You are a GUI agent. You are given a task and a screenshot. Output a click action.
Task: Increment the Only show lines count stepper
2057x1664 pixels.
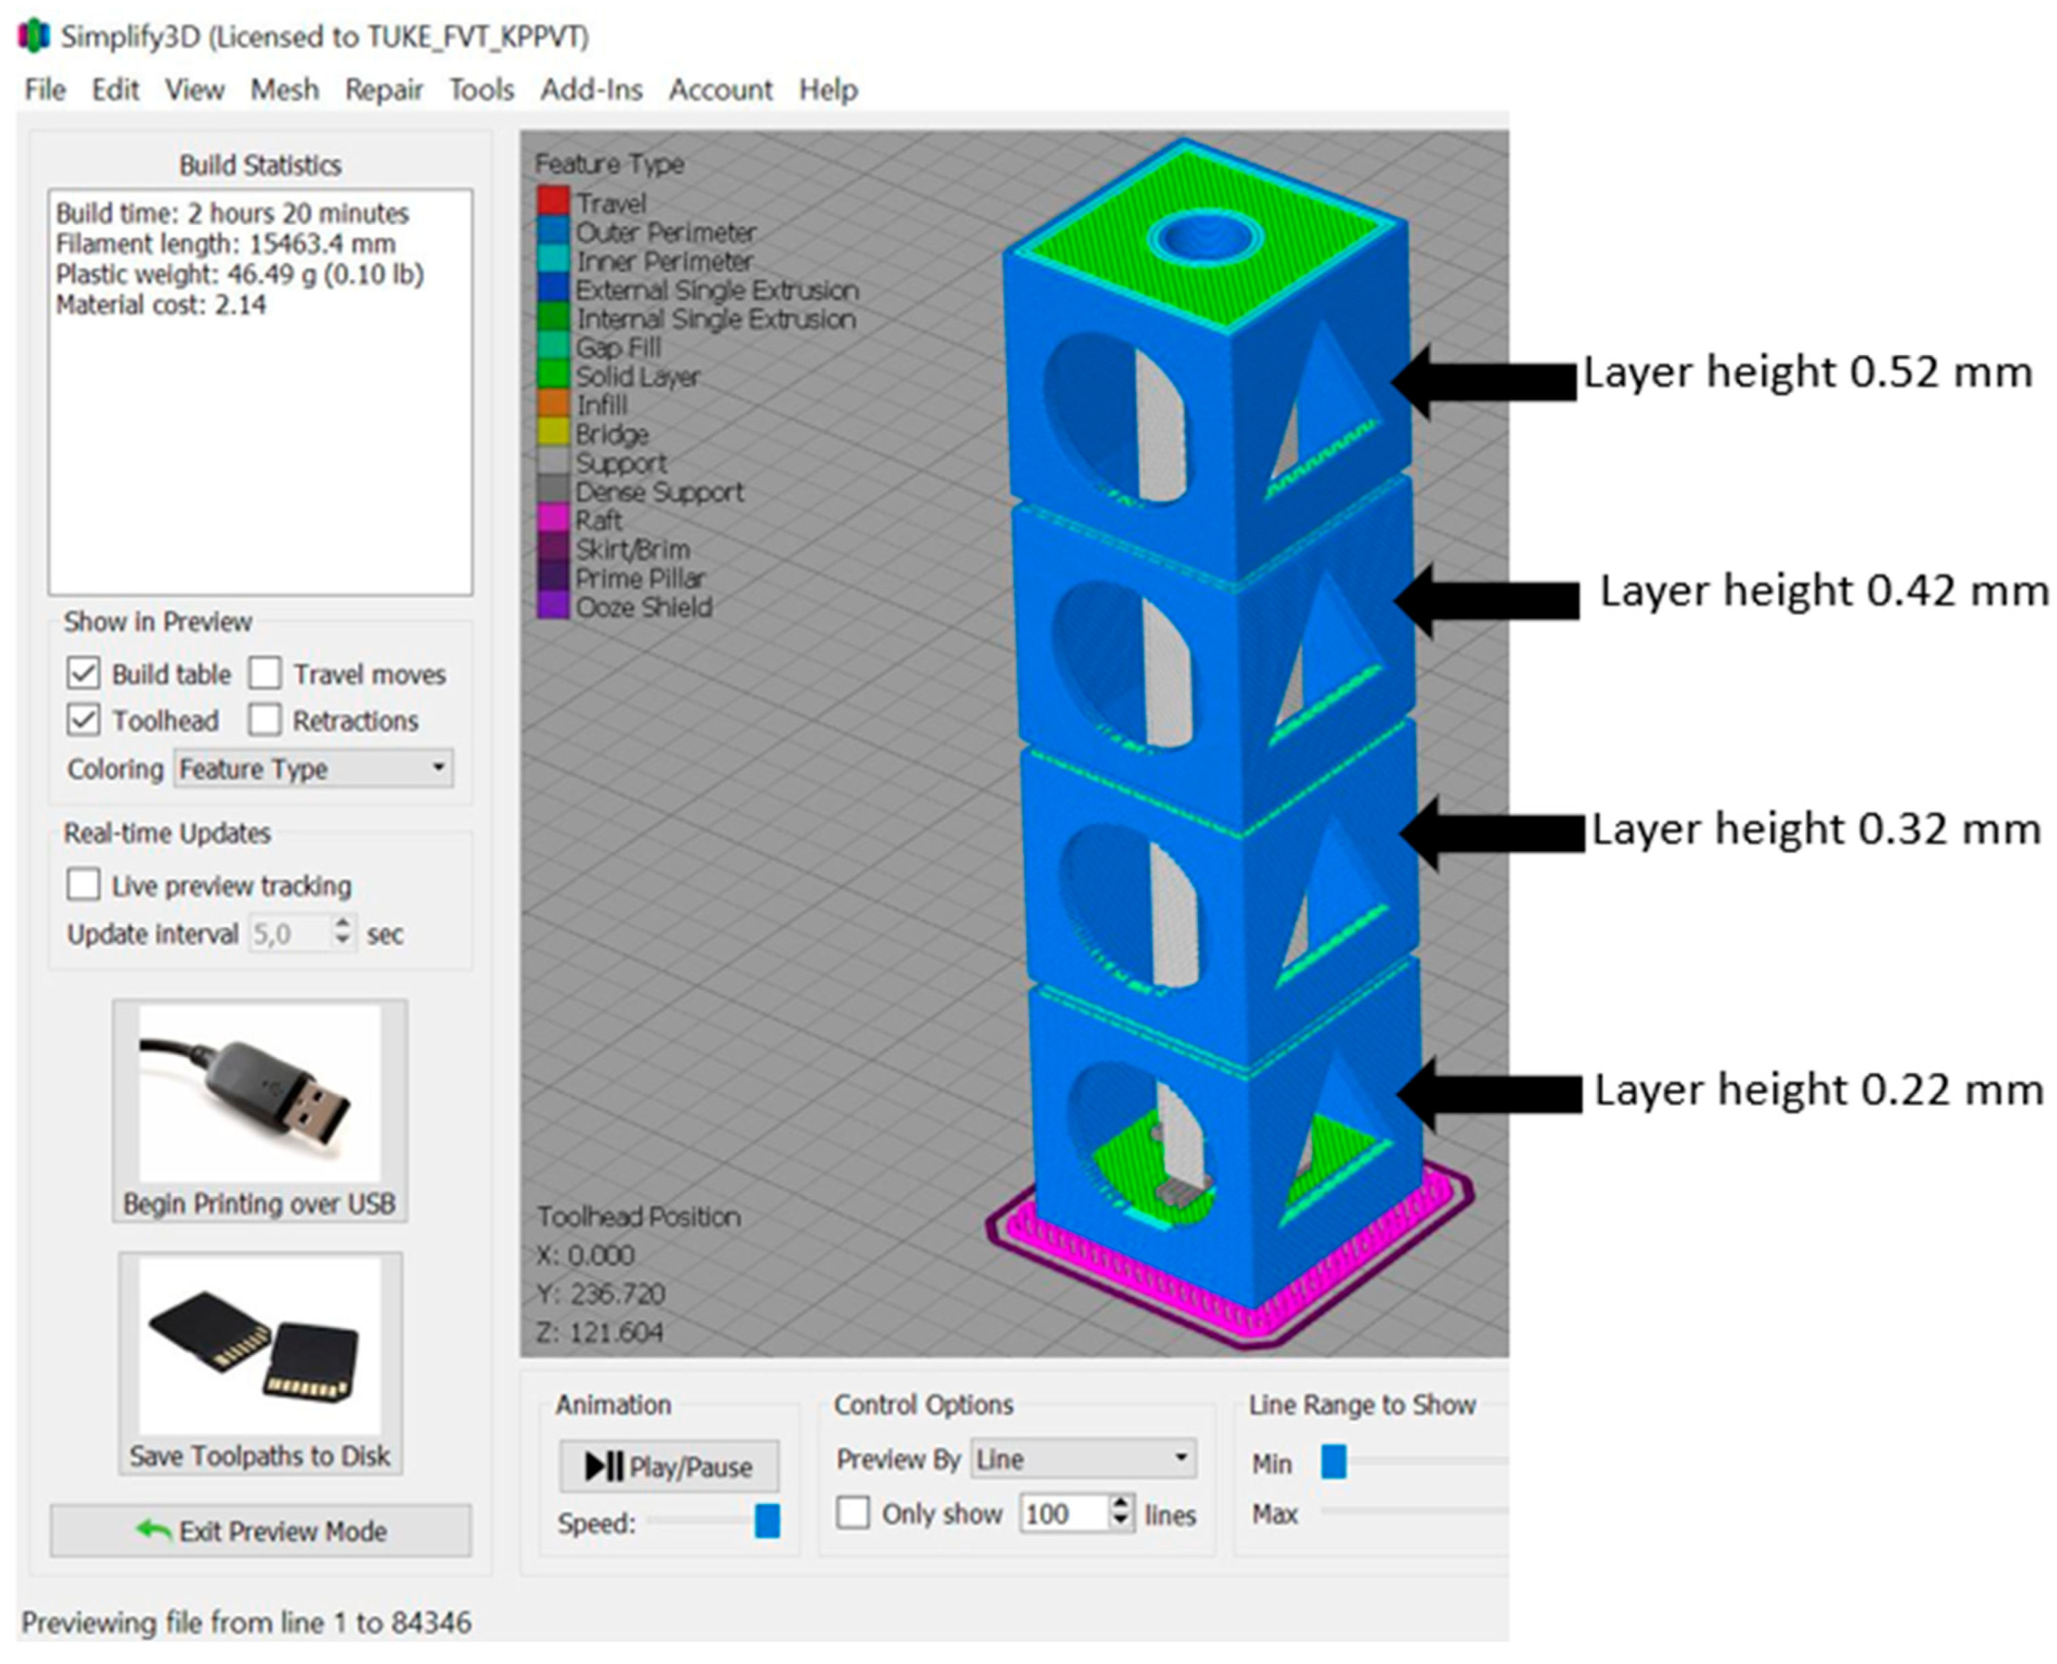coord(1121,1505)
